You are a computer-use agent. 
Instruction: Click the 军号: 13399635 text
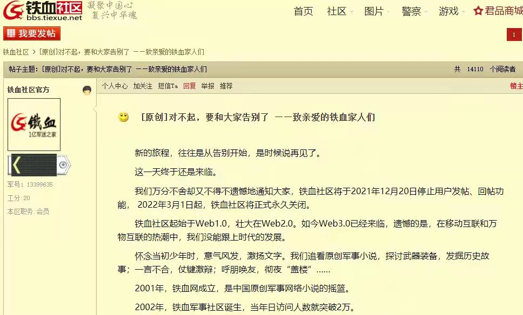point(30,184)
